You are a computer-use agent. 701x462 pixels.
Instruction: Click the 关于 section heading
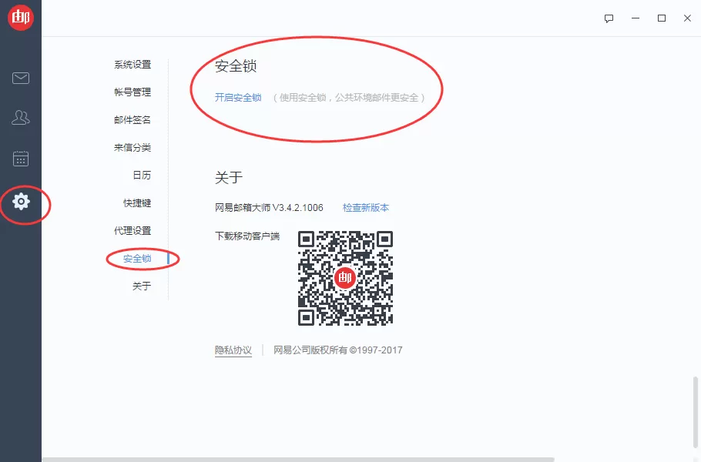click(x=229, y=177)
